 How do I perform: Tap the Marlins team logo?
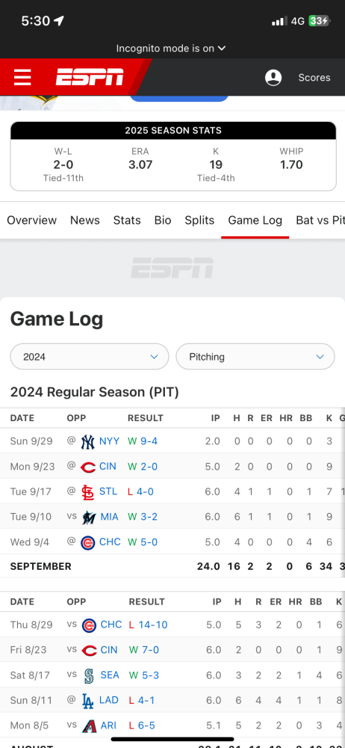coord(87,517)
